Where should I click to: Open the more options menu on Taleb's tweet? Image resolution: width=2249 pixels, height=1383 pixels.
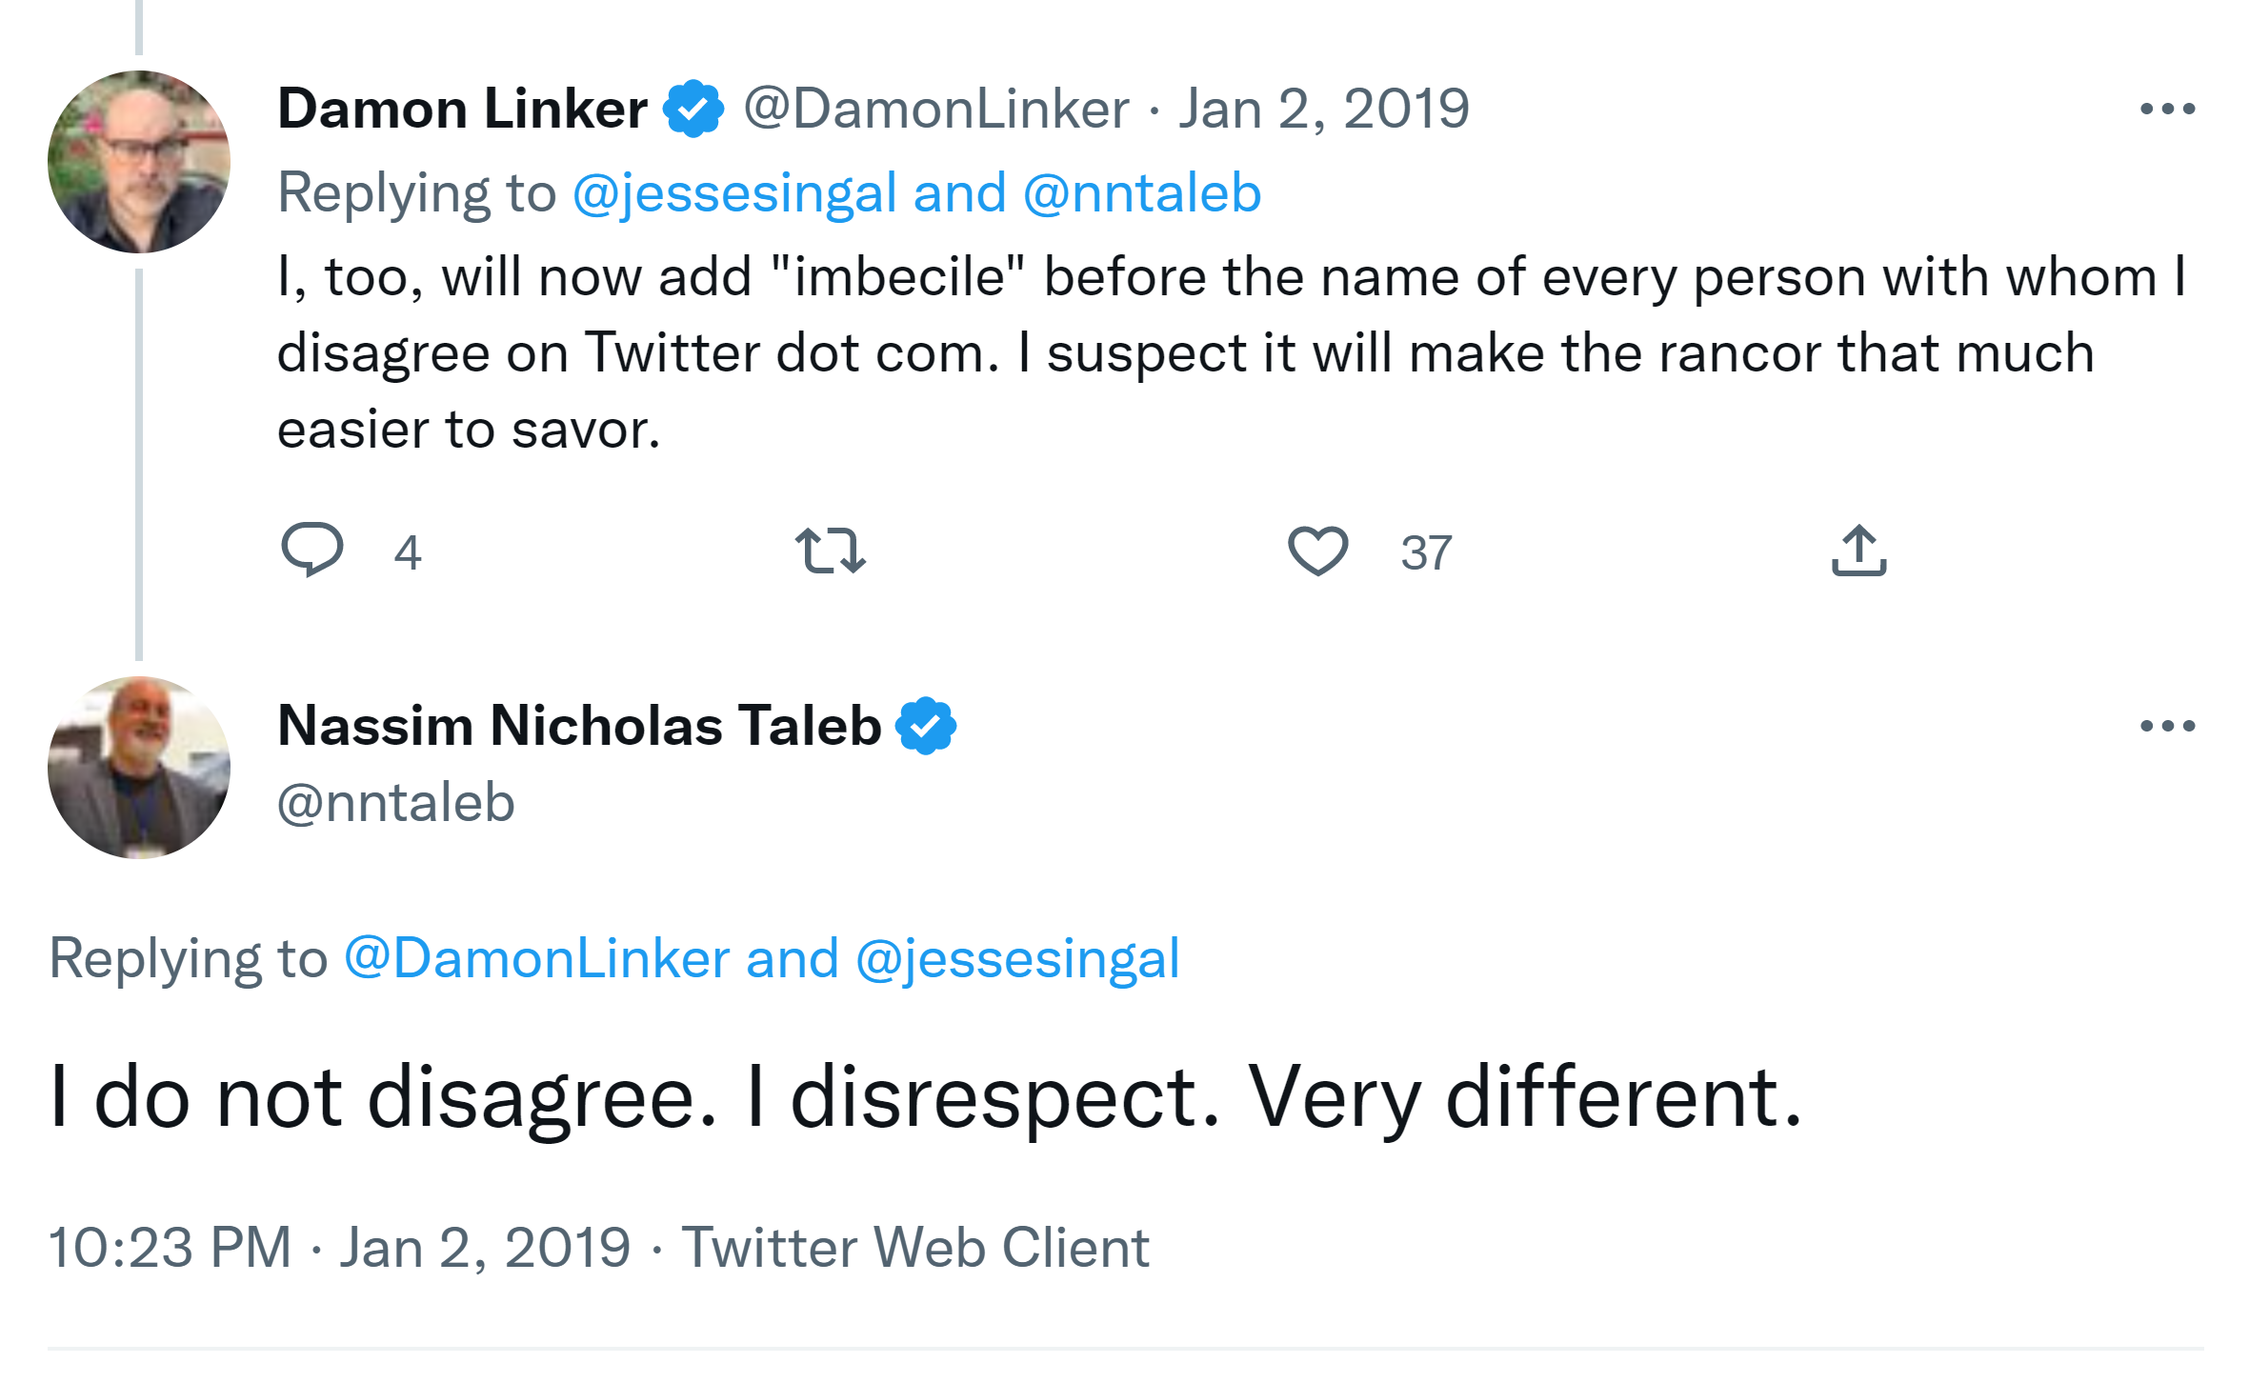tap(2167, 727)
